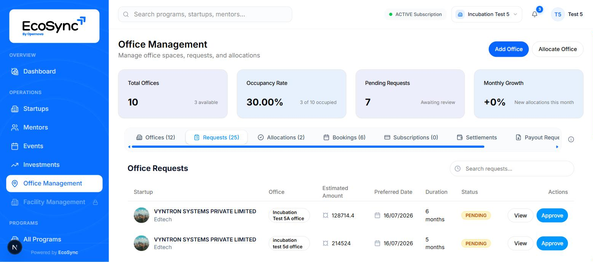
Task: Click the avatar of the 128714.4 request row
Action: pyautogui.click(x=141, y=215)
